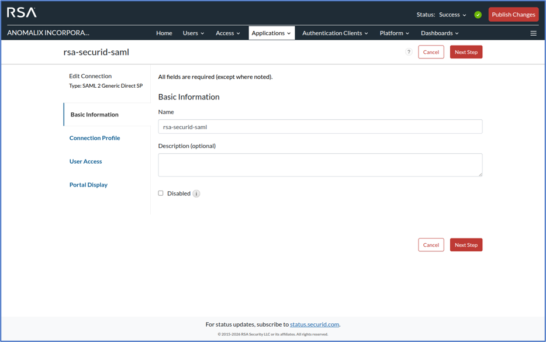Click the rsa-securid-saml page title
Image resolution: width=546 pixels, height=342 pixels.
tap(96, 52)
